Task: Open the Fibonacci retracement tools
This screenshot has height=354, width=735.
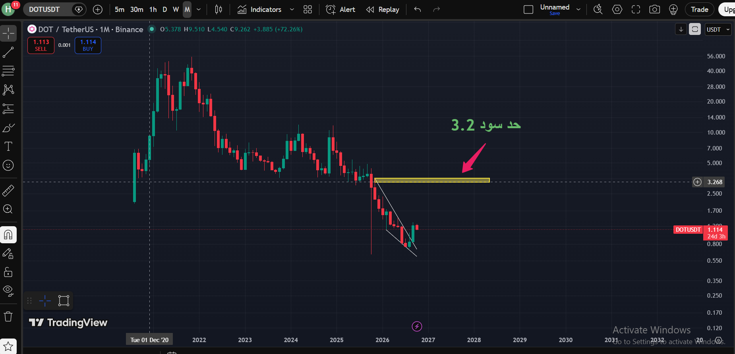Action: click(x=8, y=71)
